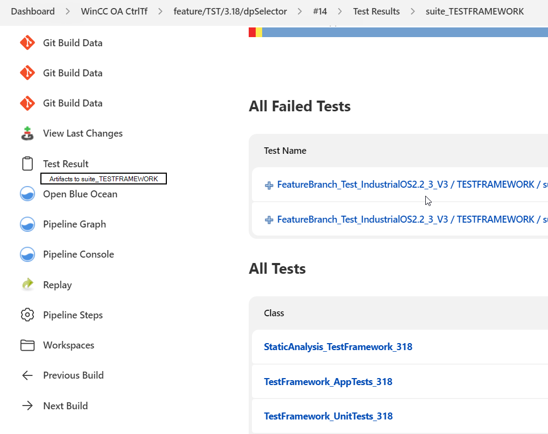The image size is (548, 434).
Task: Click the Test Name column header
Action: point(285,151)
